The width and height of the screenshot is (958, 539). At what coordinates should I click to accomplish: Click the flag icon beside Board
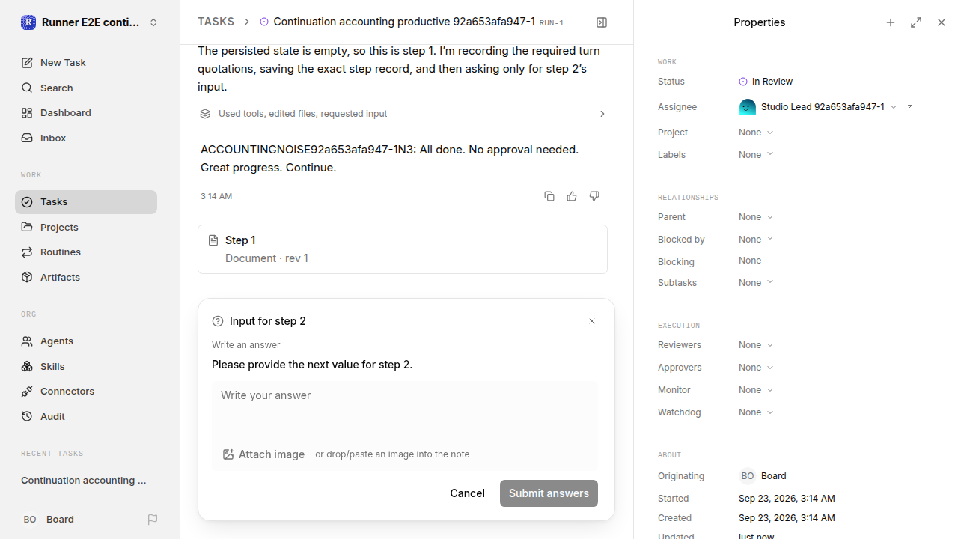coord(153,519)
